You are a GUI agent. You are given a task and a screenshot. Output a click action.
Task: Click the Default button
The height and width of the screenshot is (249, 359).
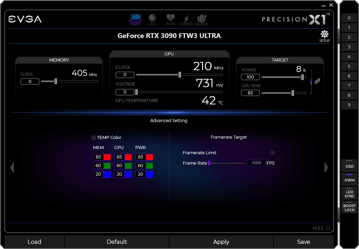pyautogui.click(x=117, y=242)
